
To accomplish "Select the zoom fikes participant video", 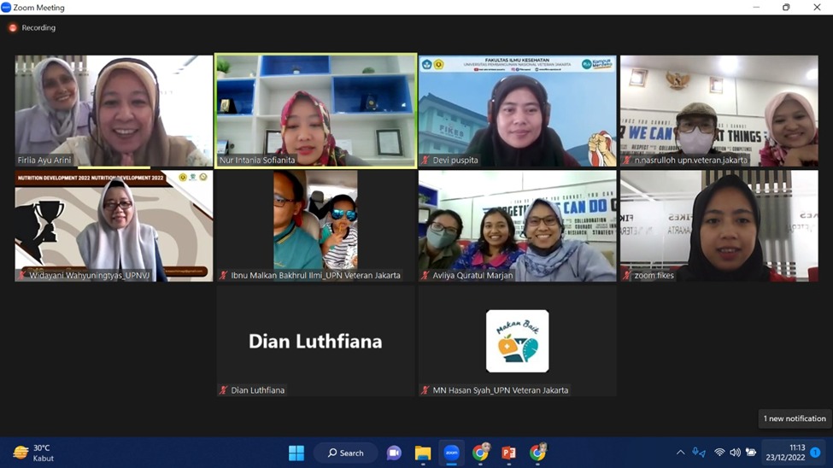I will tap(719, 225).
